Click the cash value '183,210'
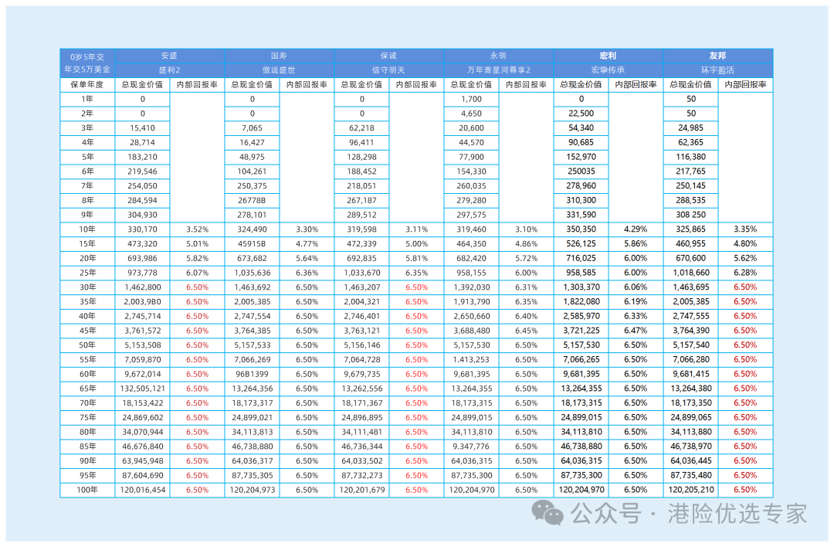Viewport: 834px width, 547px height. [x=142, y=157]
